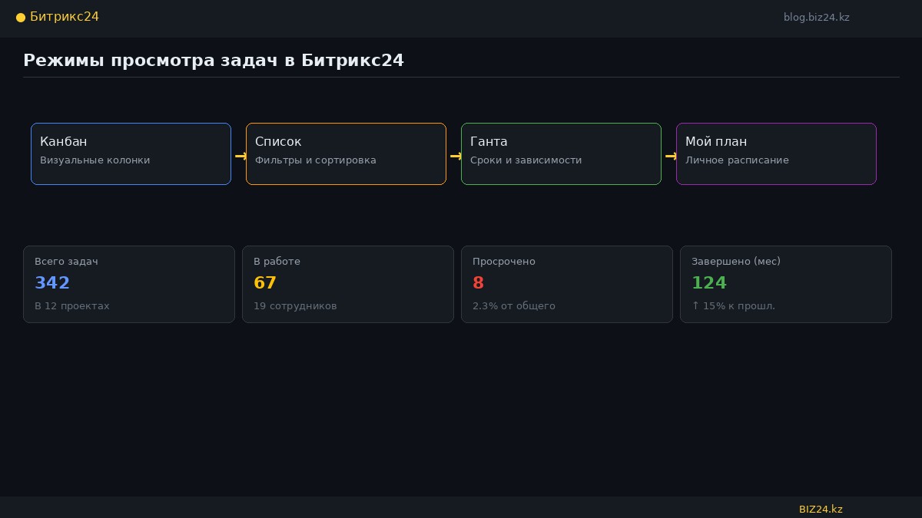Click the 'Сроки и зависимости' subtitle

[x=526, y=160]
